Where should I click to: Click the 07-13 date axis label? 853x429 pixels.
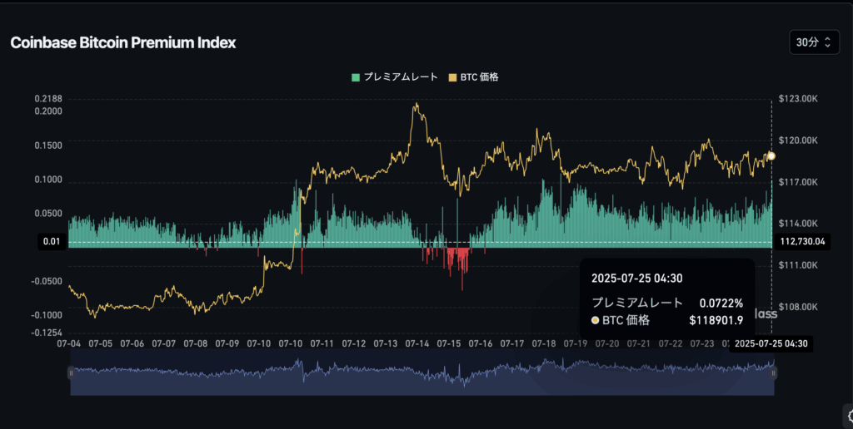385,343
